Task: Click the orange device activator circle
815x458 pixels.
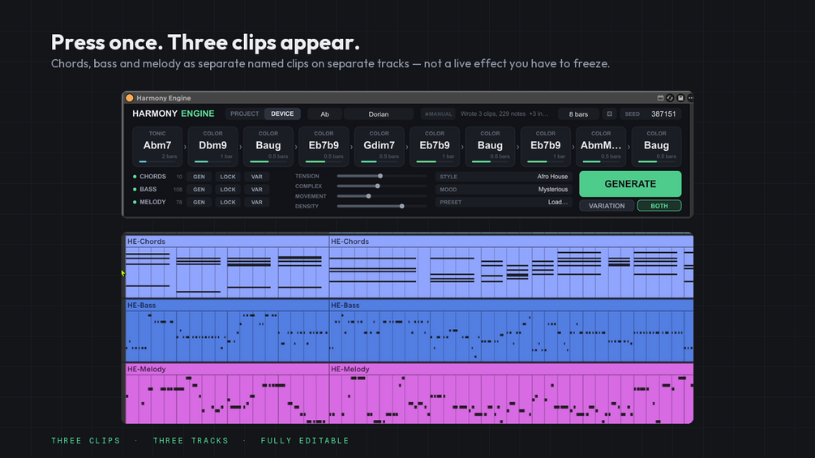Action: (x=130, y=97)
